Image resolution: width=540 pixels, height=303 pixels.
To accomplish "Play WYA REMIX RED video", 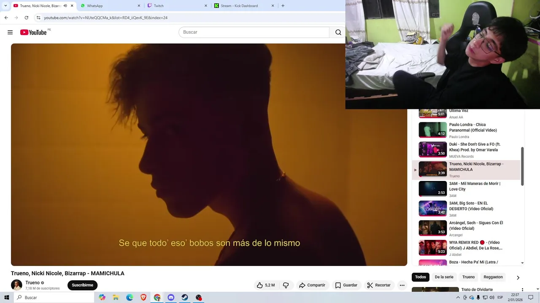I will click(467, 248).
